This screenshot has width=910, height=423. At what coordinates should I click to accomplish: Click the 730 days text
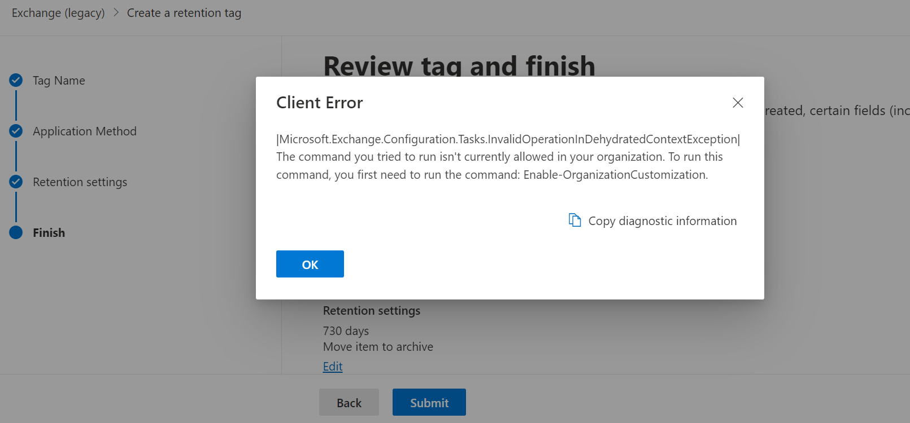point(346,331)
